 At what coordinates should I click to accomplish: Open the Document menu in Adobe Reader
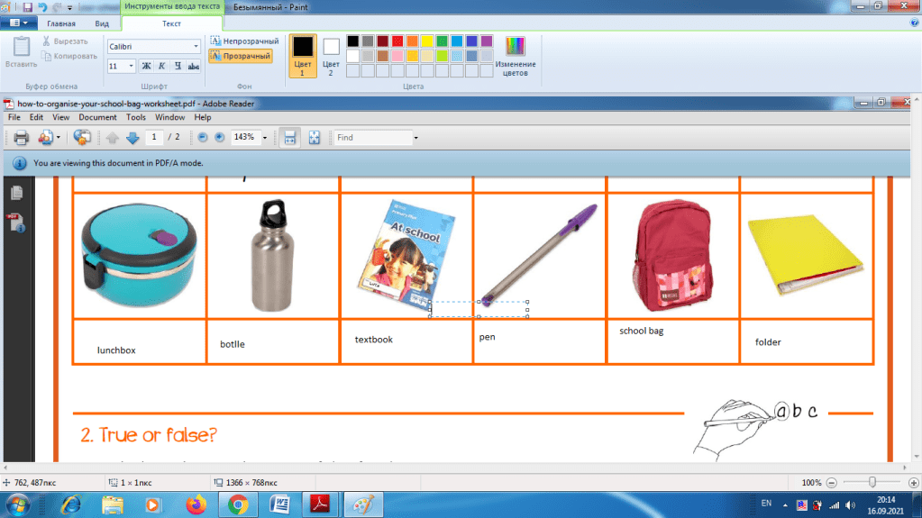pos(97,117)
